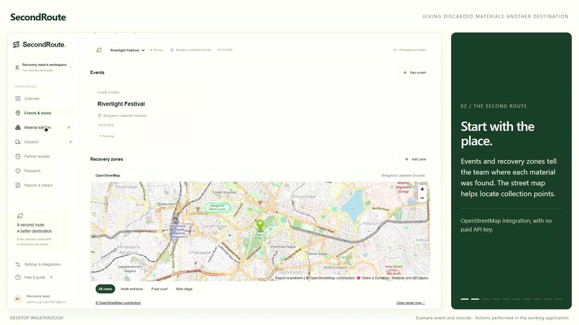Viewport: 579px width, 325px height.
Task: Open the Overview grid icon
Action: (x=18, y=98)
